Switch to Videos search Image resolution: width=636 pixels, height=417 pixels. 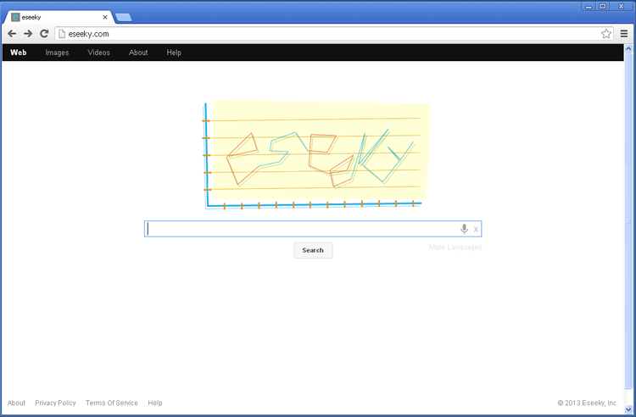point(98,53)
